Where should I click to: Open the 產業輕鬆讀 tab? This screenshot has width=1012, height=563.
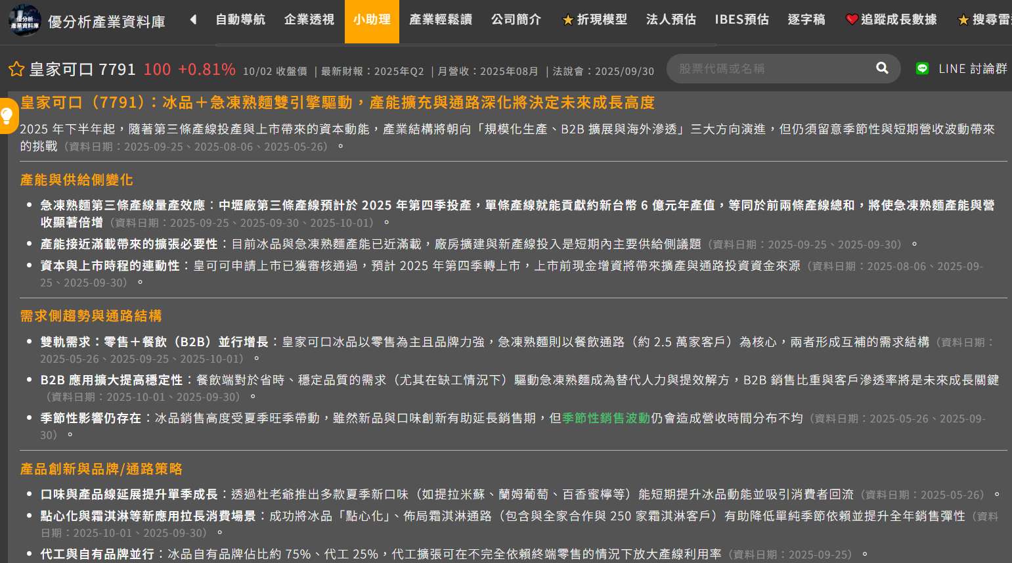coord(441,20)
